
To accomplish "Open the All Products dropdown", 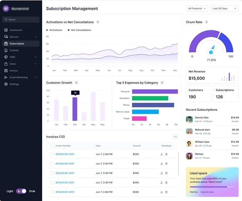I will click(x=197, y=9).
